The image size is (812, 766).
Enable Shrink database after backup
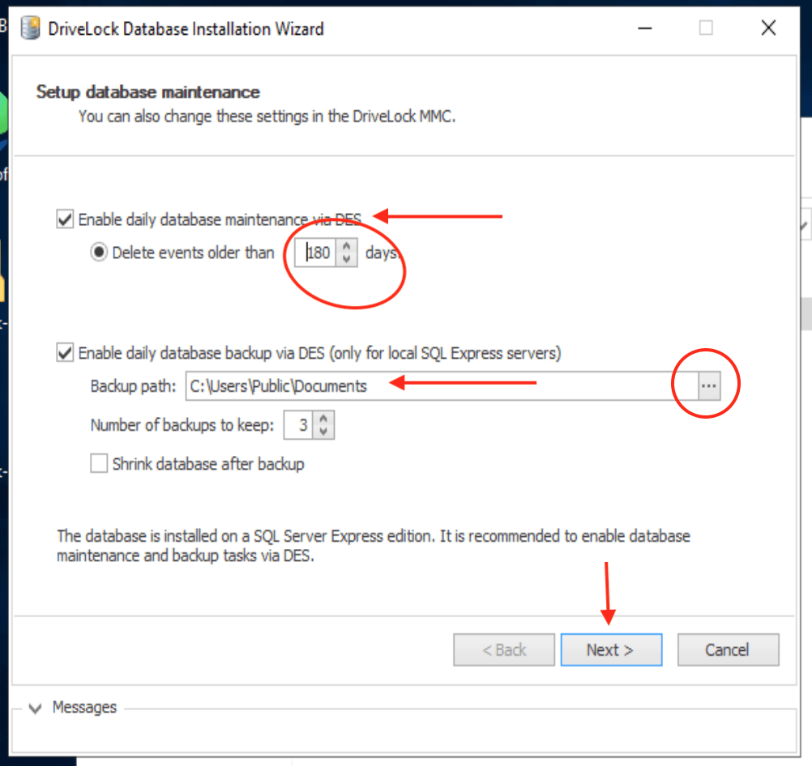click(99, 464)
